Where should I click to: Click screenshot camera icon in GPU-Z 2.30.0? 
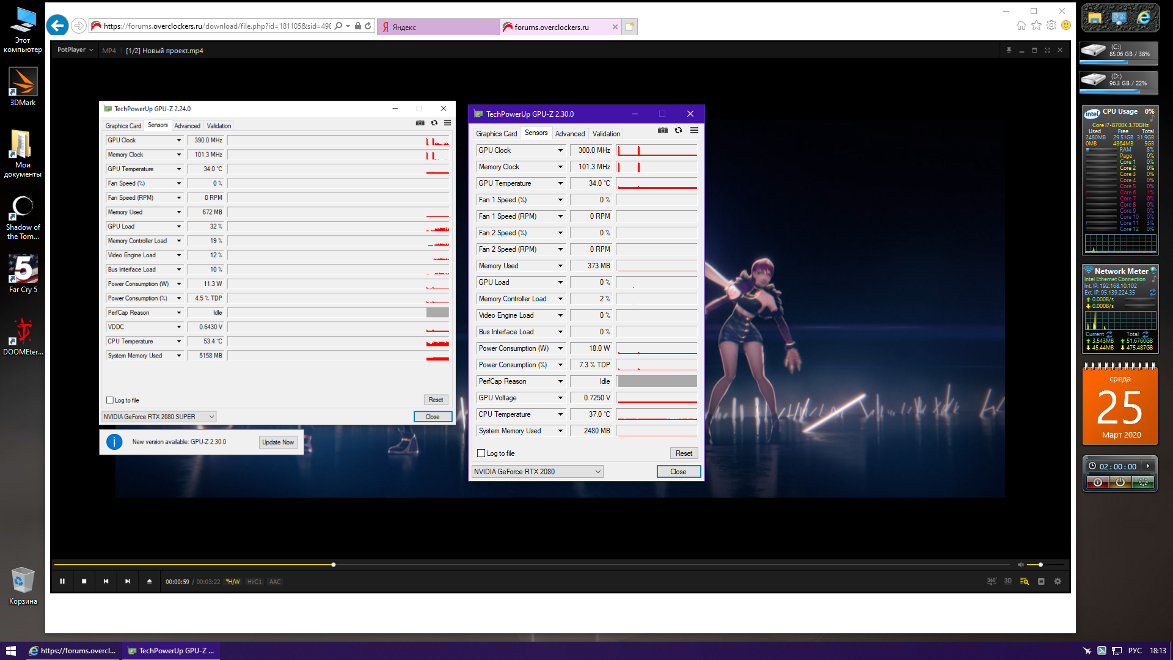pyautogui.click(x=663, y=130)
